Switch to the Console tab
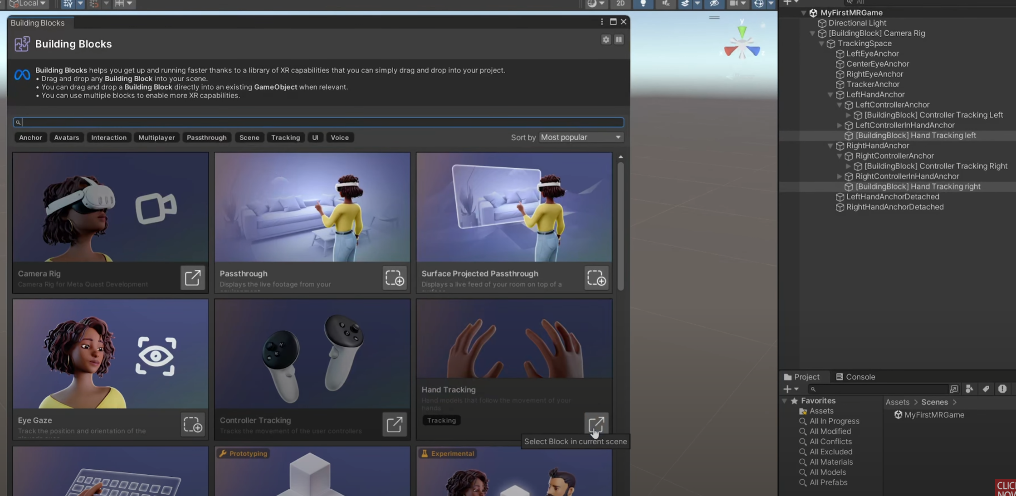The height and width of the screenshot is (496, 1016). click(x=855, y=377)
